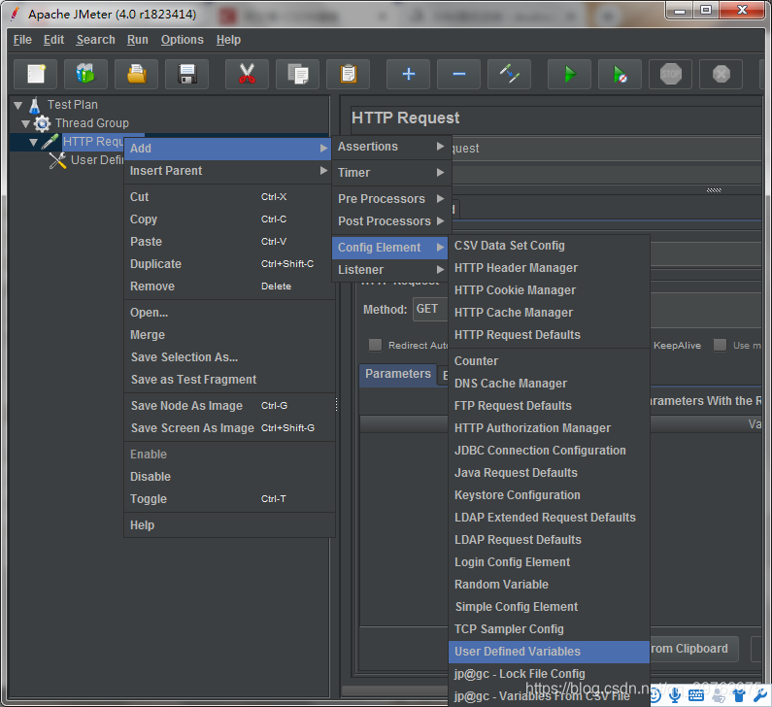
Task: Click the Expand All plus icon
Action: pyautogui.click(x=408, y=75)
